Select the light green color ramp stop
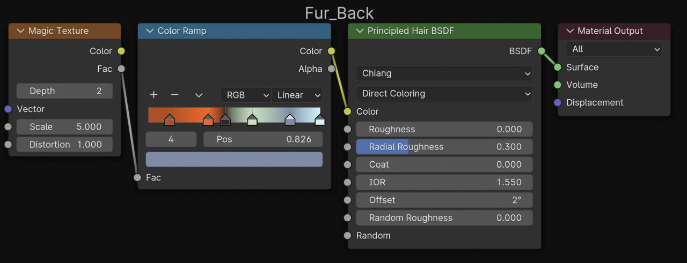Viewport: 687px width, 263px height. point(252,120)
